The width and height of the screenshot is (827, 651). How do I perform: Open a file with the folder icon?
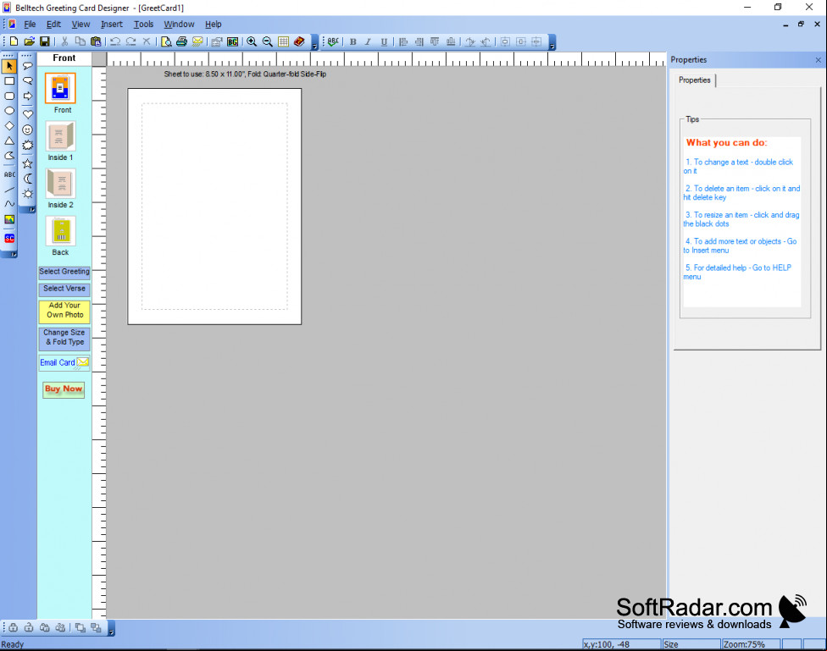29,41
